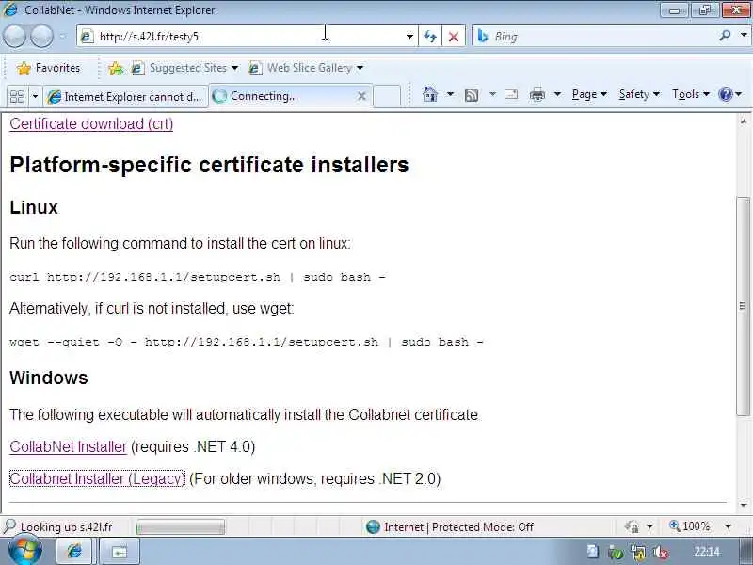Click the wget command text

click(x=246, y=342)
